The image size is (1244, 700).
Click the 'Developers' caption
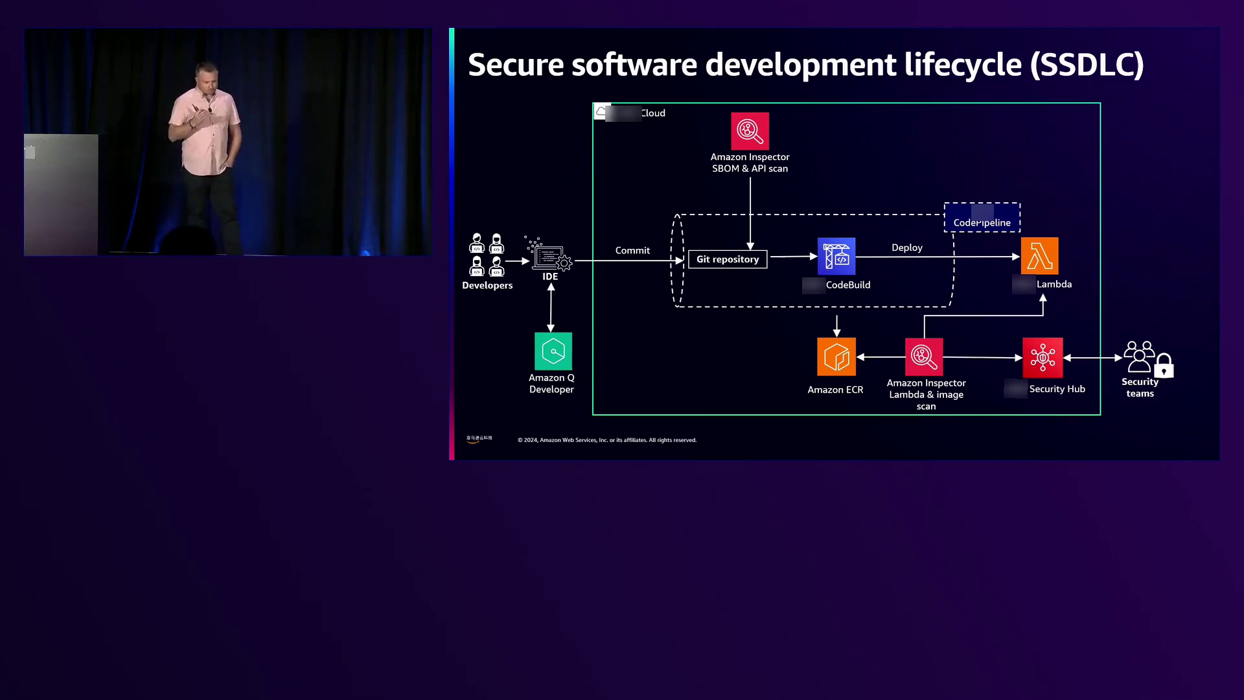click(487, 285)
